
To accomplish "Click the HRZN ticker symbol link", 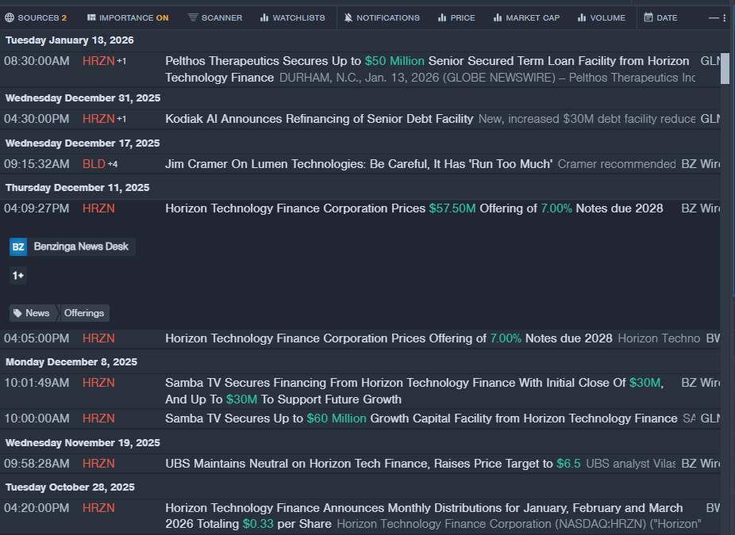I will [98, 59].
